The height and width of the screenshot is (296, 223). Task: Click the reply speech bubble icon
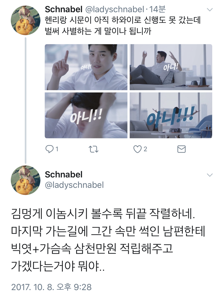[49, 149]
